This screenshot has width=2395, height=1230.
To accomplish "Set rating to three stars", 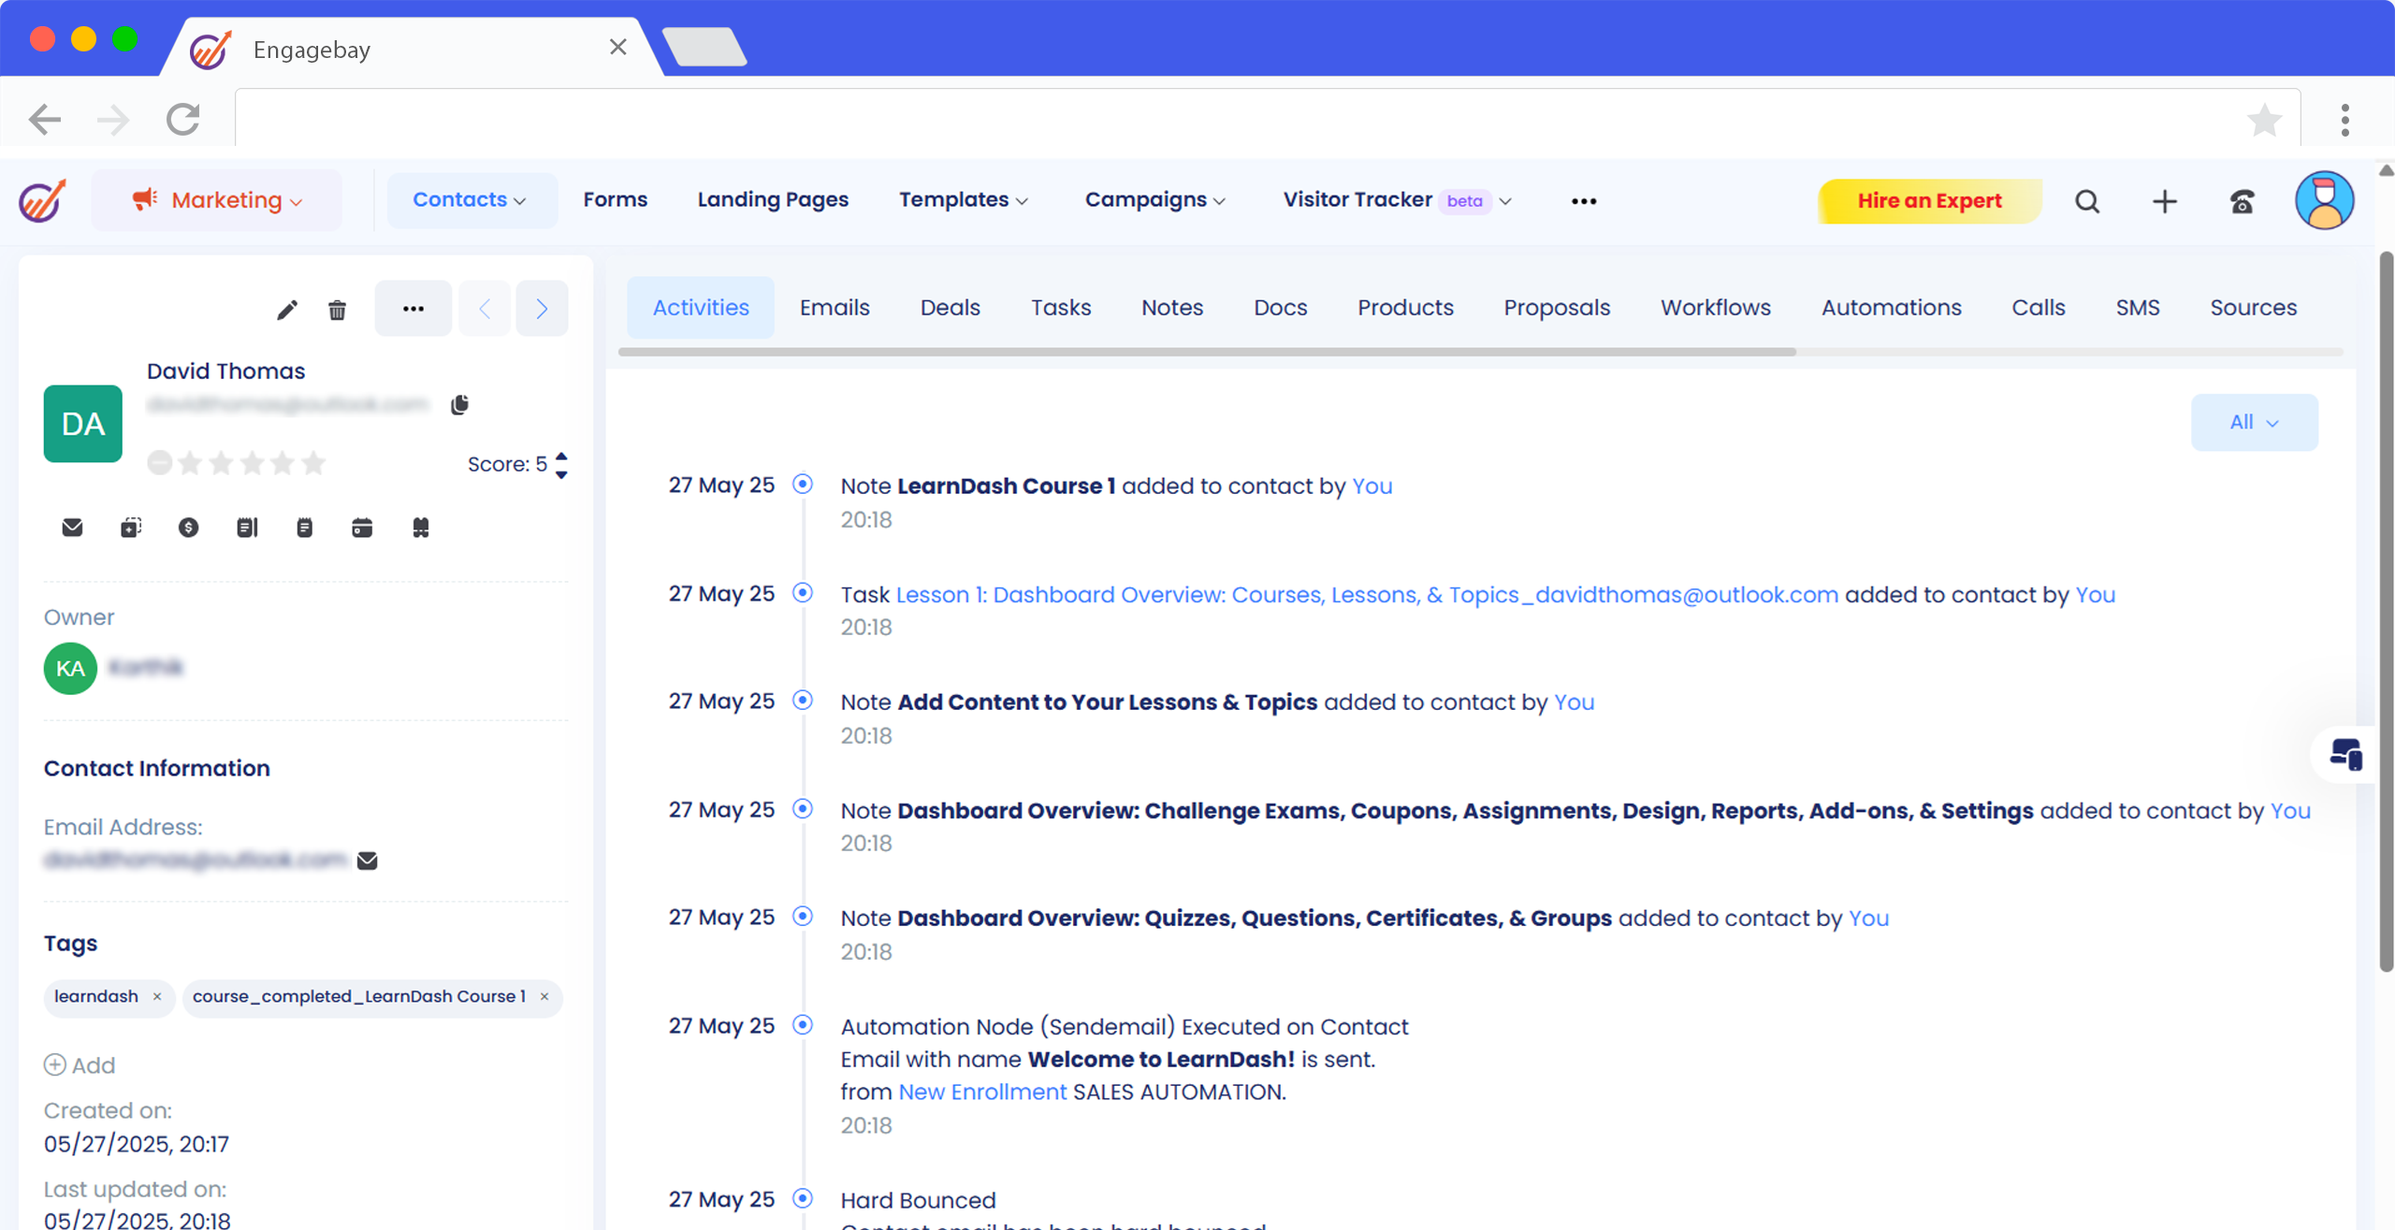I will [x=252, y=462].
